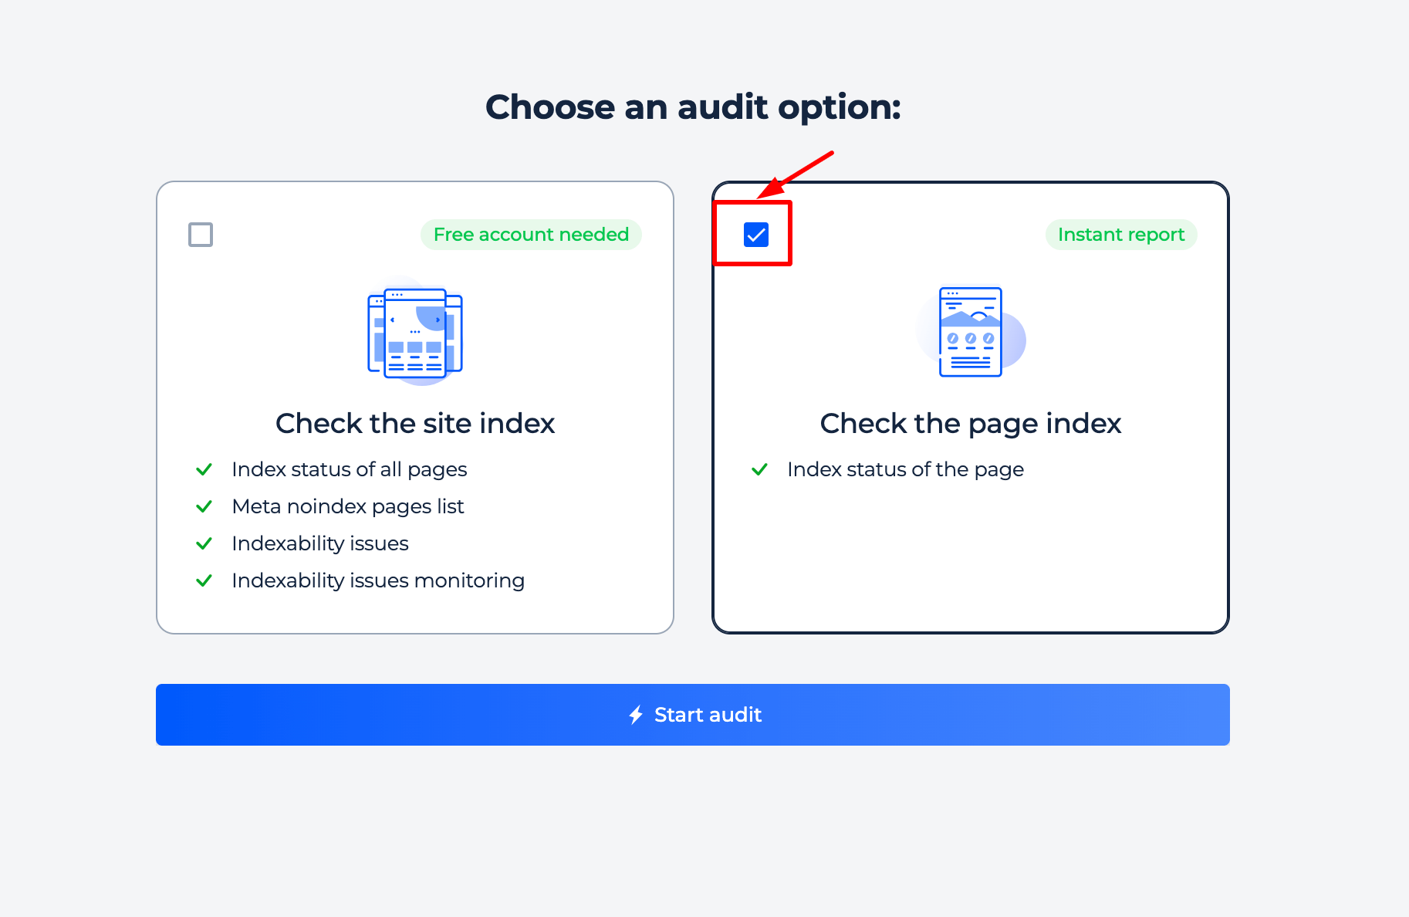Click 'Index status of the page' text
Viewport: 1409px width, 917px height.
point(906,469)
